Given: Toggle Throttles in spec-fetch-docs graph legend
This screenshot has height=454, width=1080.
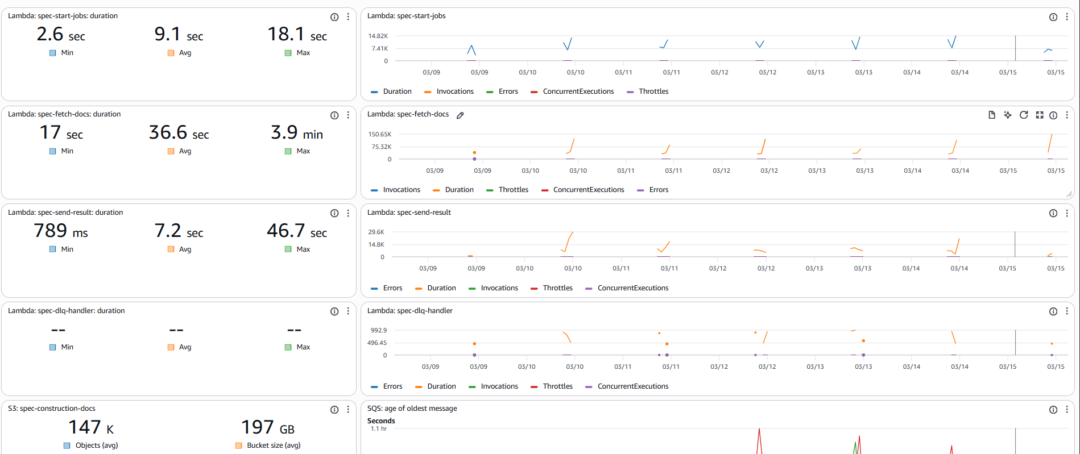Looking at the screenshot, I should [507, 190].
